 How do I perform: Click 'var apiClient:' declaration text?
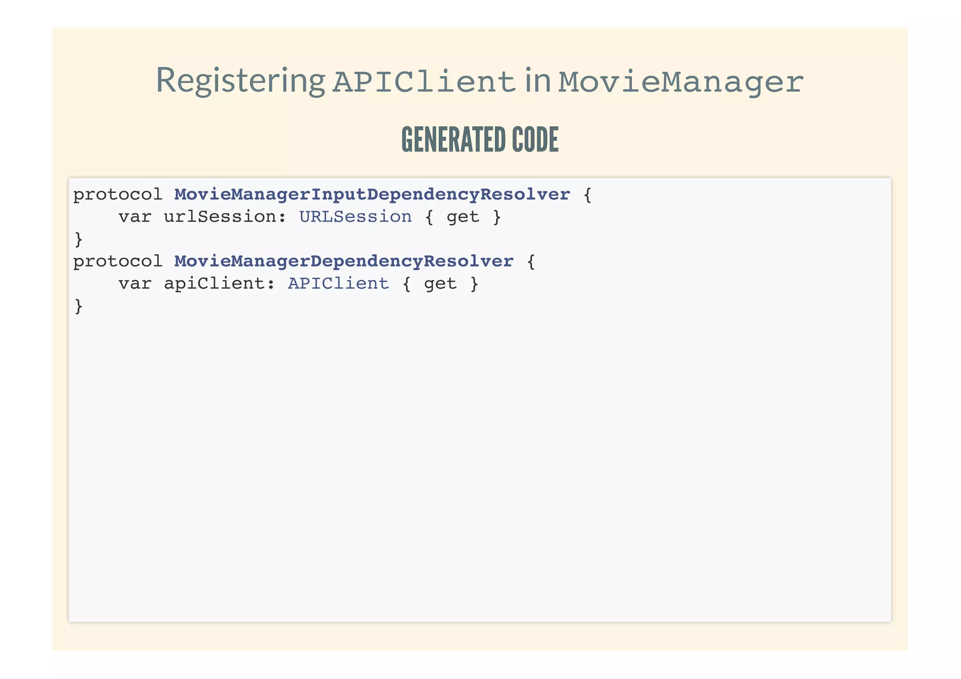tap(197, 284)
